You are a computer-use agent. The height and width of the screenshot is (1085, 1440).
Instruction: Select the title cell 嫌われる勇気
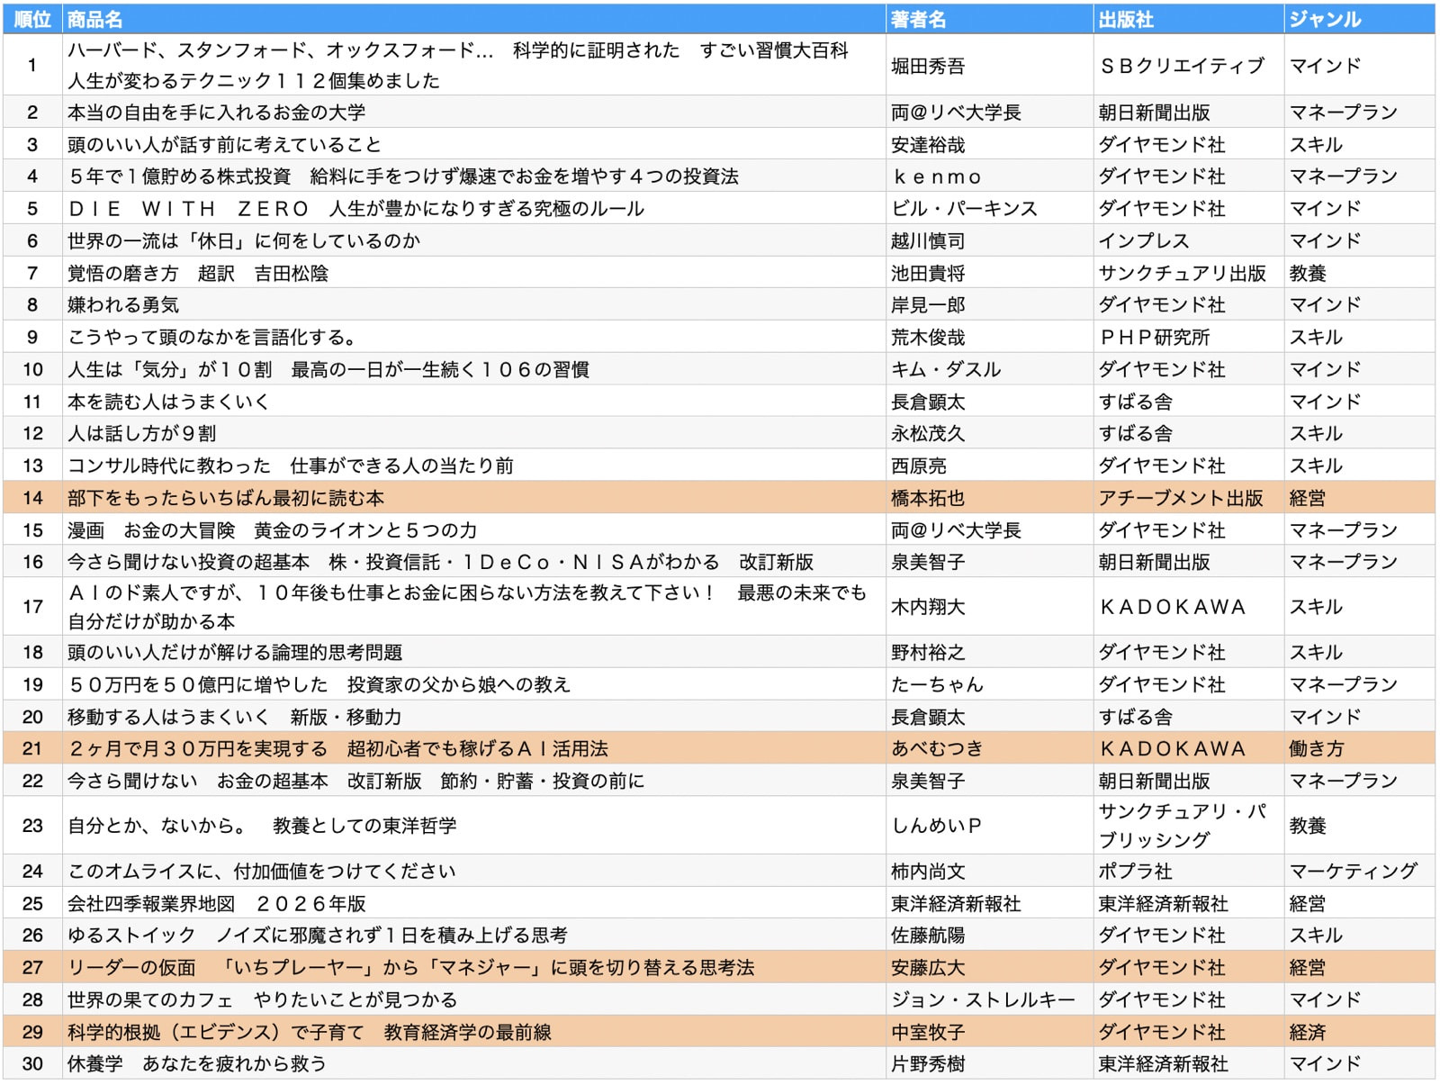coord(123,305)
